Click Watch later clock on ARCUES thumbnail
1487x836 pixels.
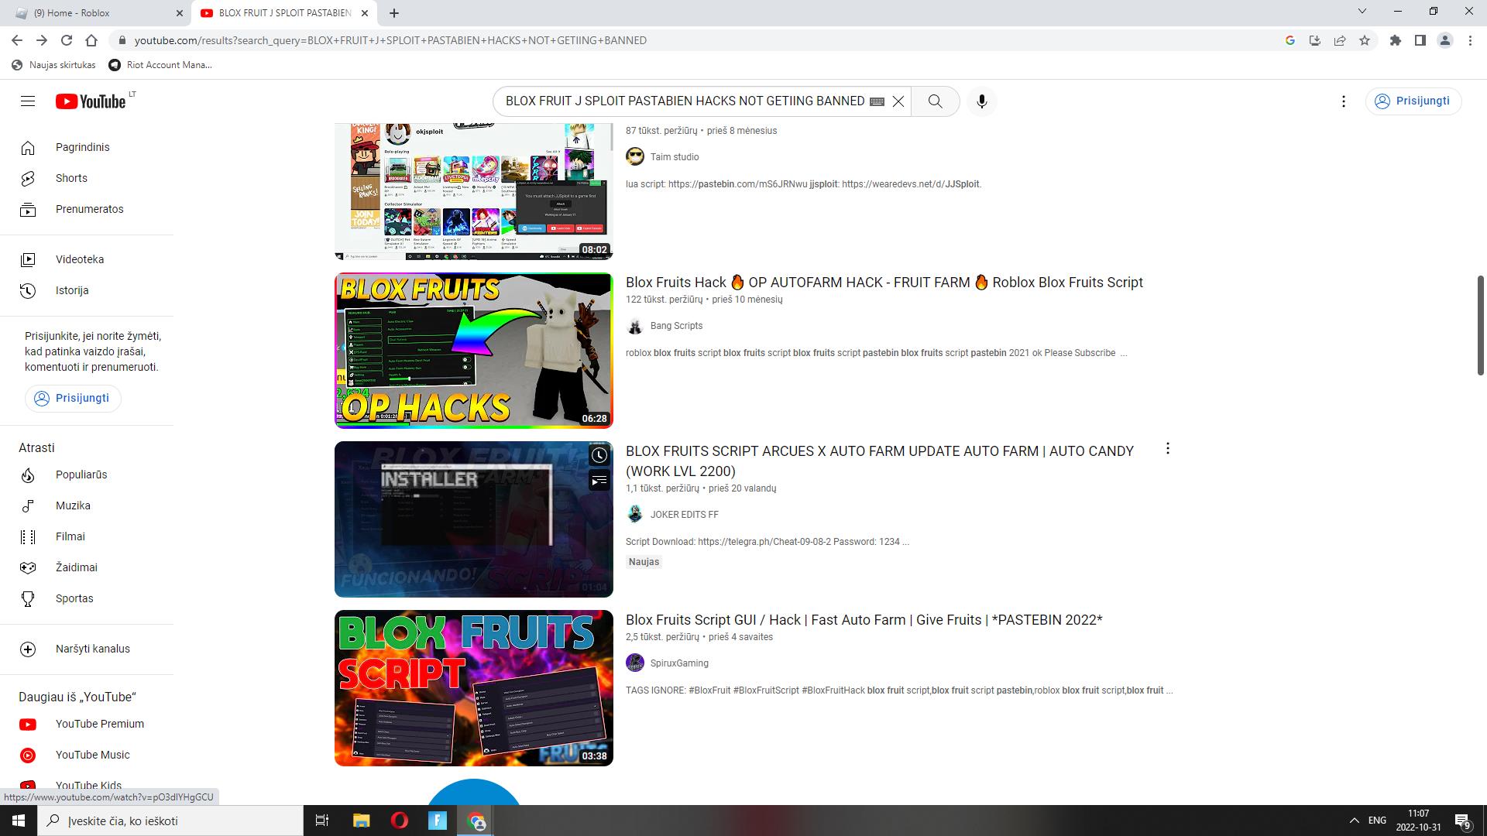599,455
